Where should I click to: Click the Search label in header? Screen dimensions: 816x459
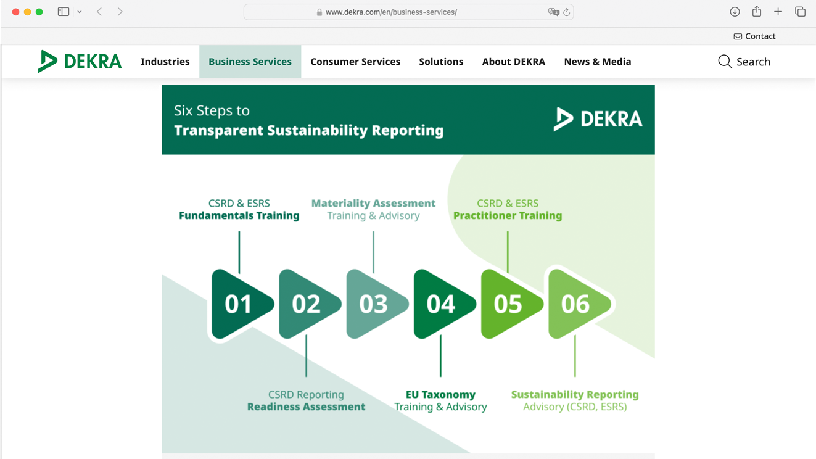pyautogui.click(x=753, y=62)
